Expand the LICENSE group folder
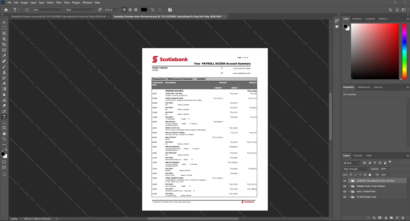Image resolution: width=410 pixels, height=221 pixels. point(349,181)
